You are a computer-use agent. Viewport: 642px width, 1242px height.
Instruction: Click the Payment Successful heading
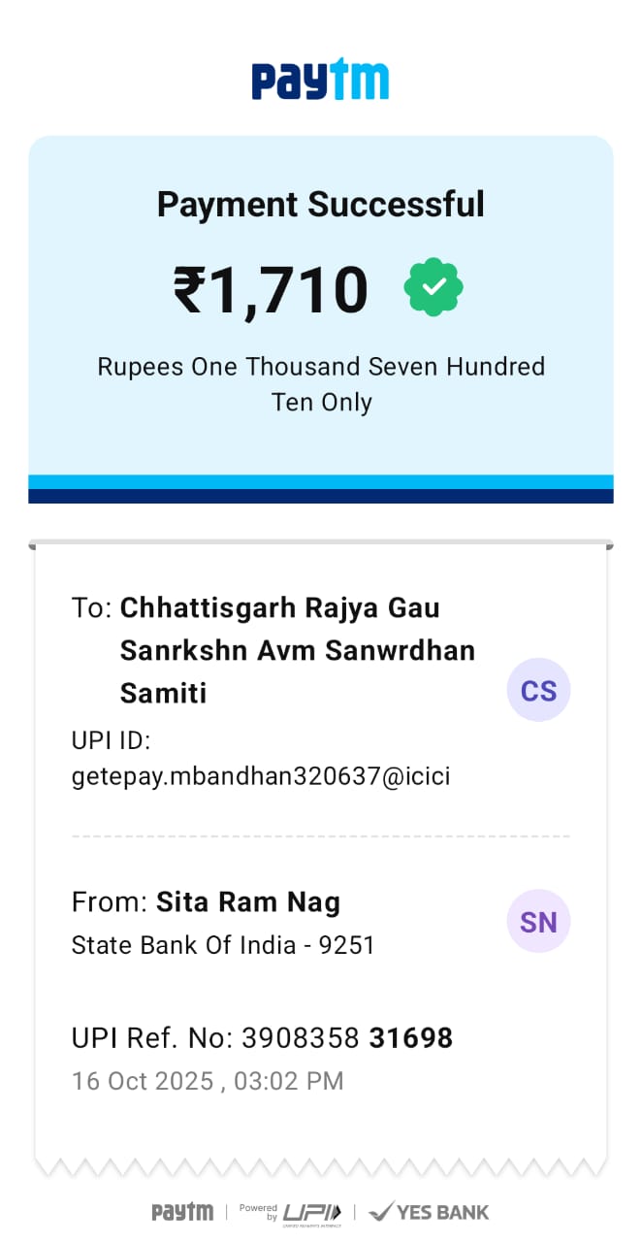320,205
